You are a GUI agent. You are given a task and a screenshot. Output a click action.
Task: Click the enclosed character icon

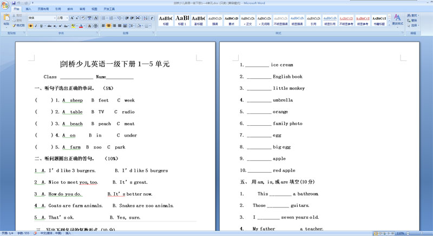95,26
